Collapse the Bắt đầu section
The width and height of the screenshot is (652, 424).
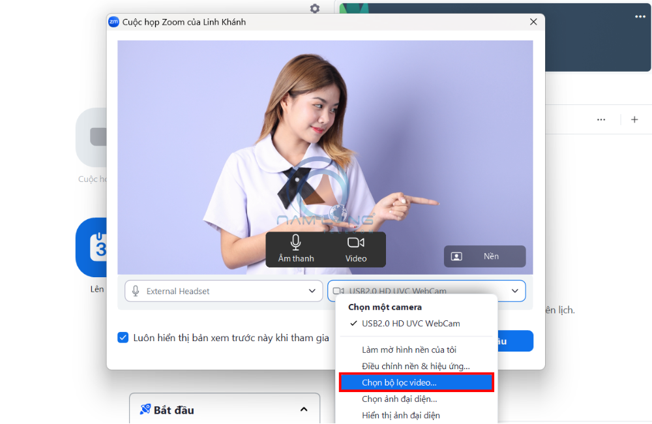tap(303, 410)
